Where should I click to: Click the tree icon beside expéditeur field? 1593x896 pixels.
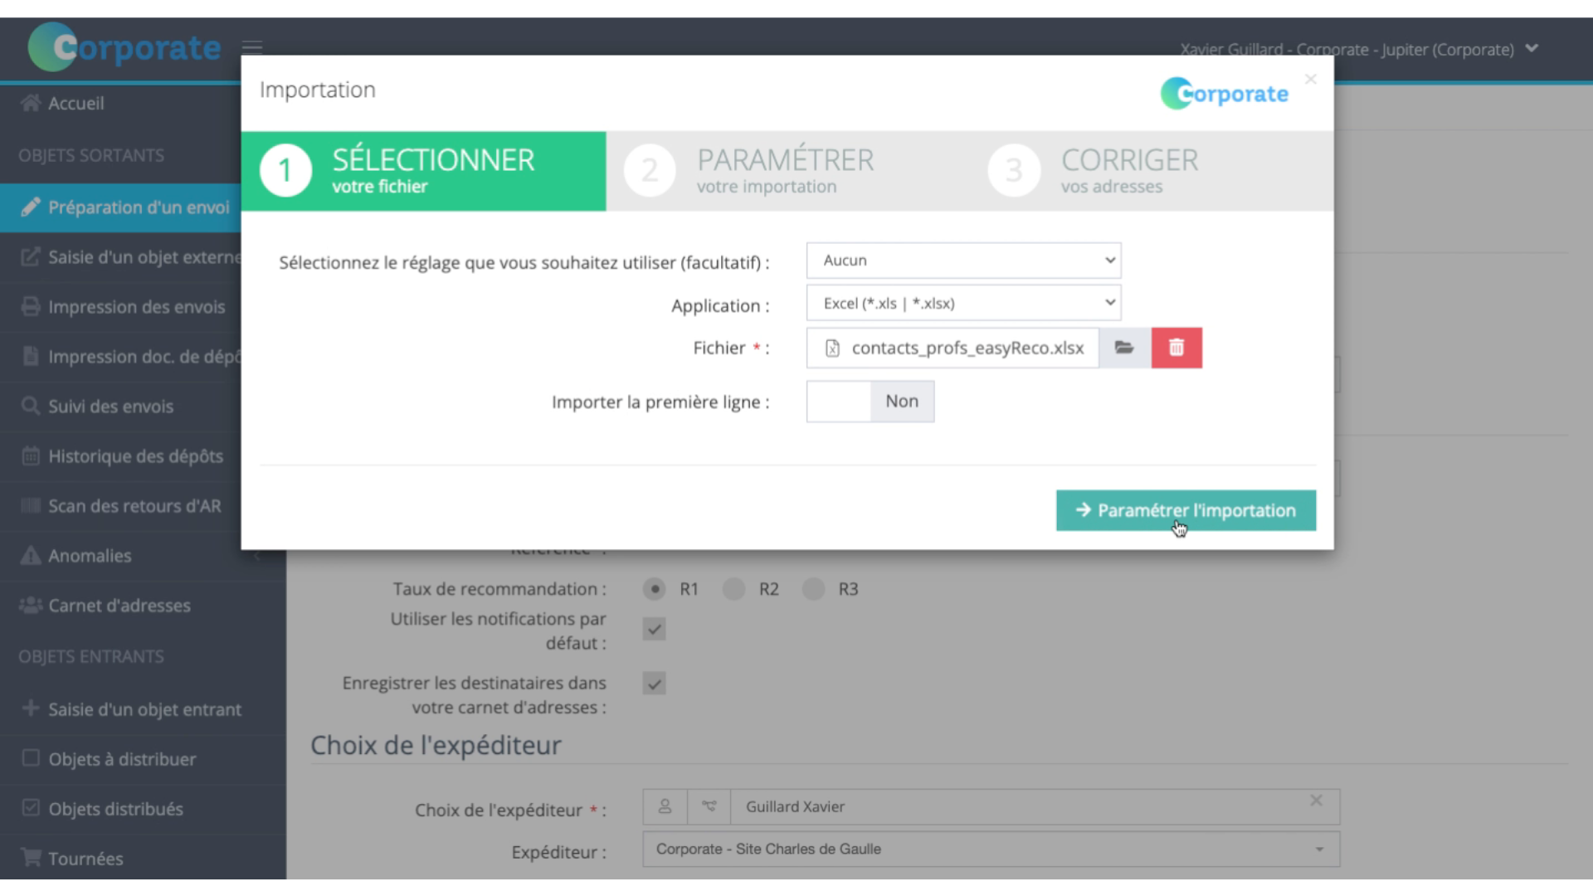click(x=709, y=806)
